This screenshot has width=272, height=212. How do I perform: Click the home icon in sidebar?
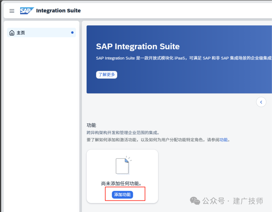pyautogui.click(x=12, y=33)
